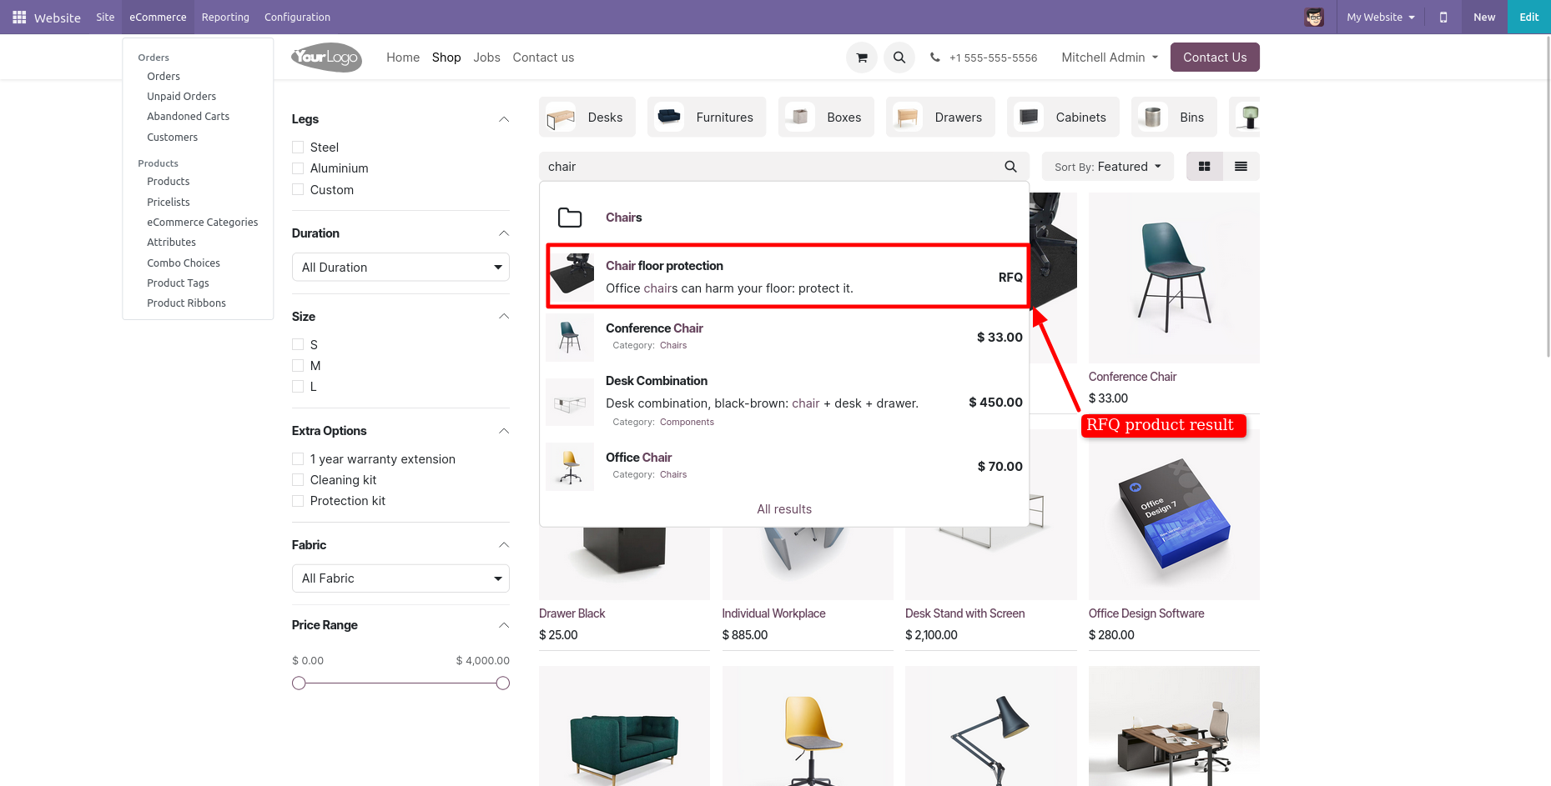Click into the chair search field
The width and height of the screenshot is (1551, 786).
pos(768,167)
